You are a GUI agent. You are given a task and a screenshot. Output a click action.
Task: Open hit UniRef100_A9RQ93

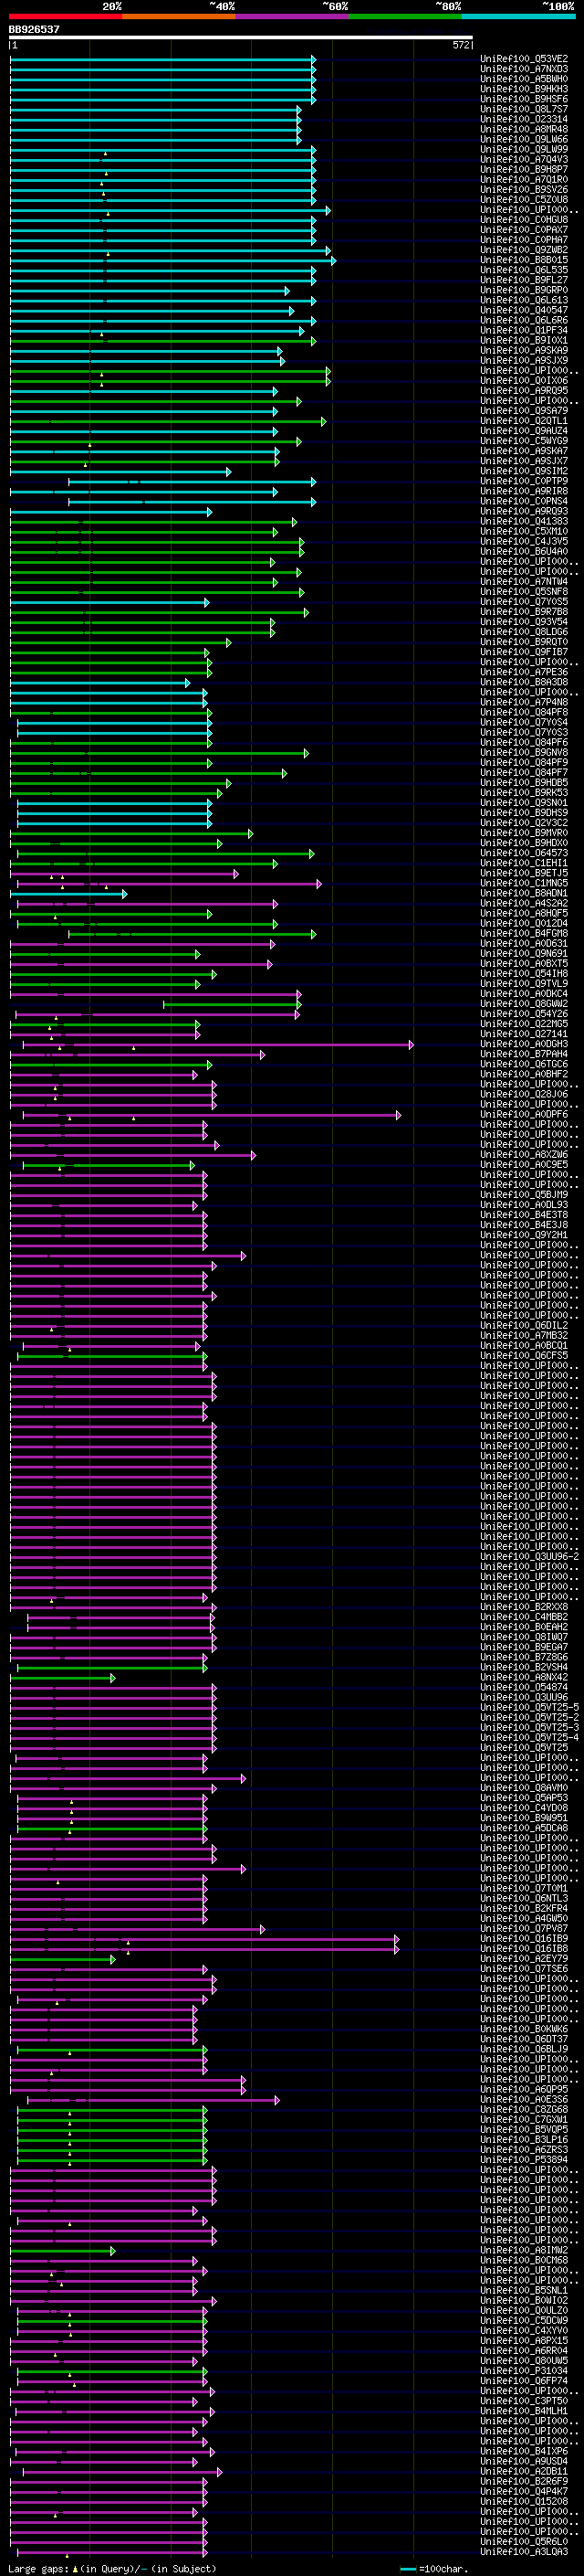click(524, 511)
